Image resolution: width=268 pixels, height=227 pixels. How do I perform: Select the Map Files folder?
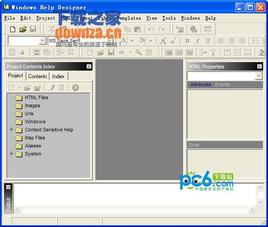(x=35, y=138)
